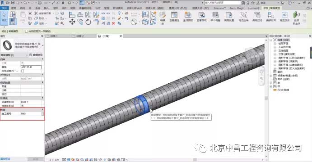Click the red Delete X icon
Viewport: 312px width, 162px height.
click(x=113, y=23)
